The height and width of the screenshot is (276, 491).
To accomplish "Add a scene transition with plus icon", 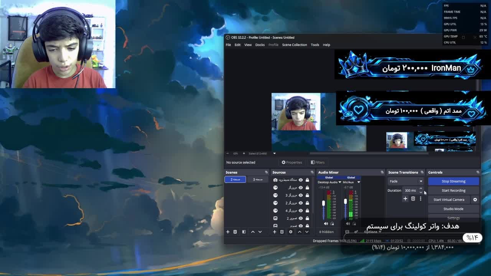I will (405, 199).
